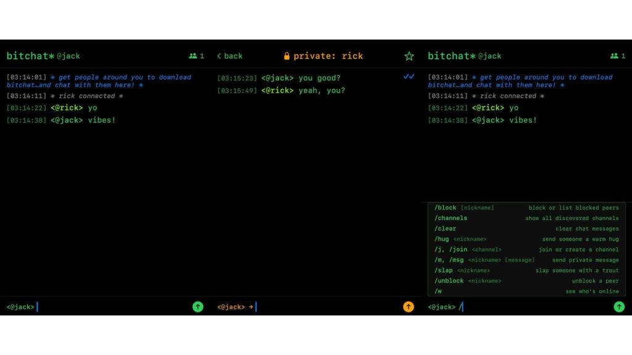This screenshot has height=355, width=632.
Task: Click bitchat* title above the command list panel
Action: click(x=452, y=56)
